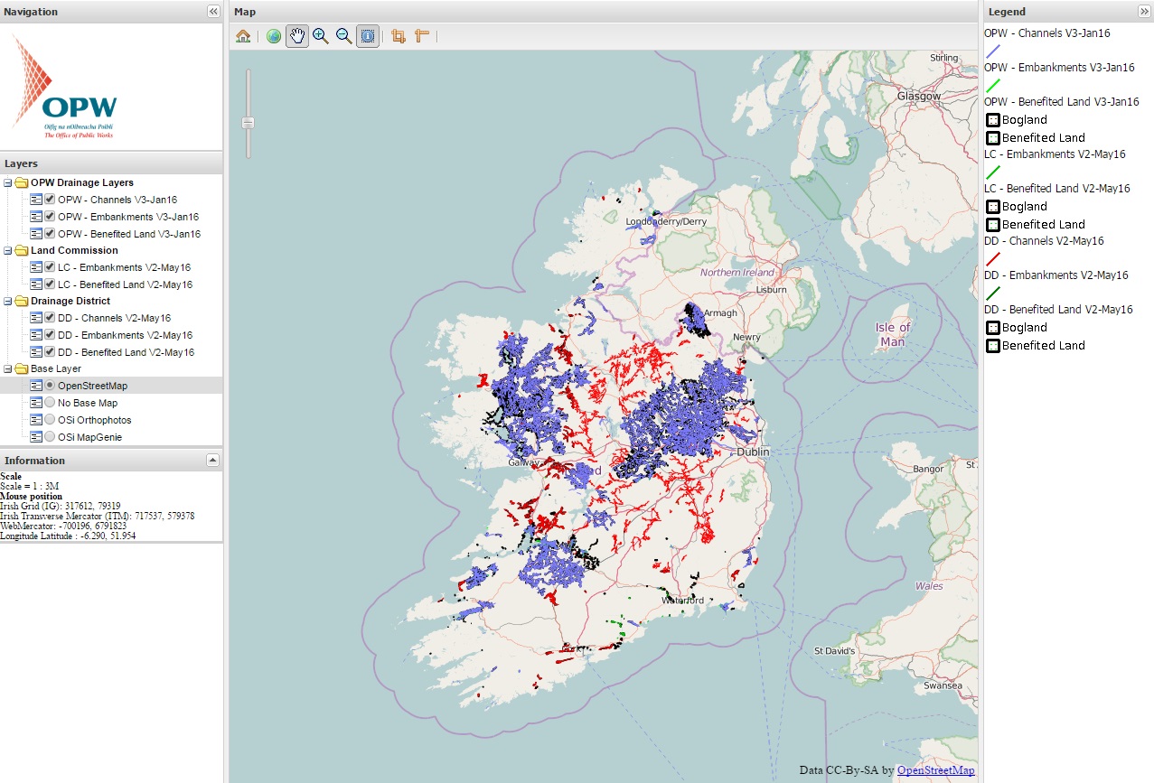Click the map zoom slider handle
The width and height of the screenshot is (1154, 783).
(248, 122)
